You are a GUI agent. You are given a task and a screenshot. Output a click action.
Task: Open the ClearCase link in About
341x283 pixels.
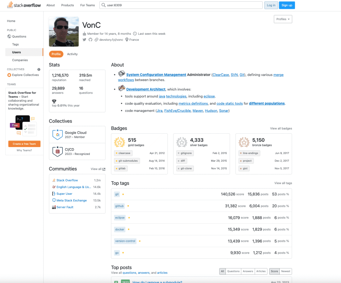(221, 75)
